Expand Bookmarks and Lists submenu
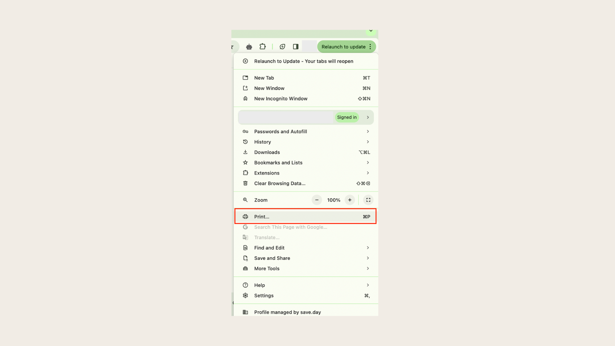The image size is (615, 346). click(x=367, y=162)
